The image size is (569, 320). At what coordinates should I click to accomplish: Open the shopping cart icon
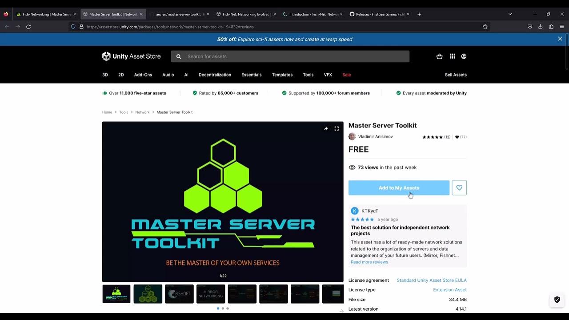440,56
